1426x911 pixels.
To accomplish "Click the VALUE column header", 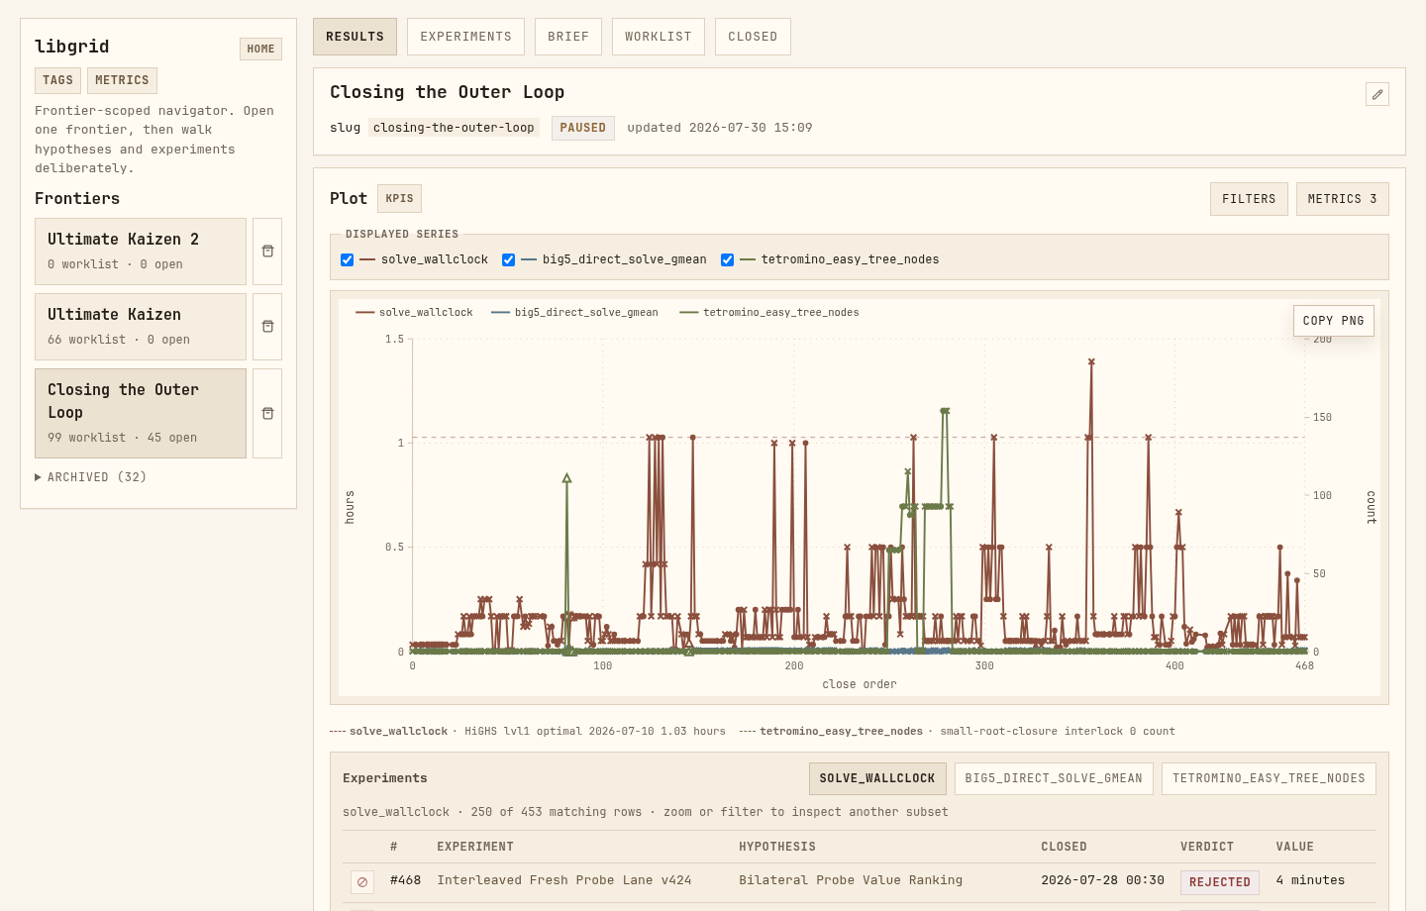I will point(1294,847).
